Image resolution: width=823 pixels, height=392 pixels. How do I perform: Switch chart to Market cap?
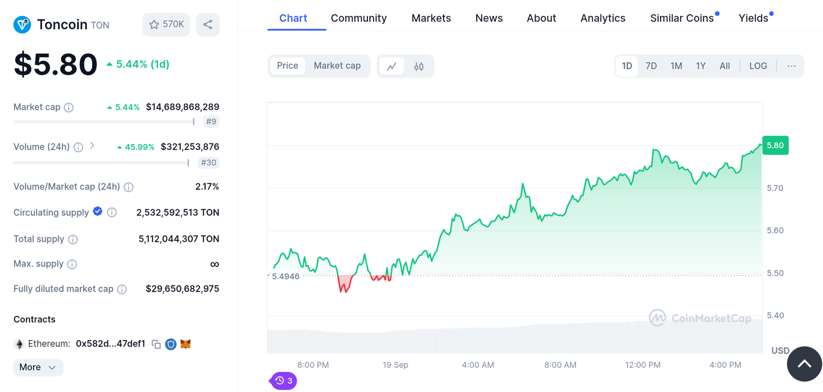pyautogui.click(x=337, y=66)
